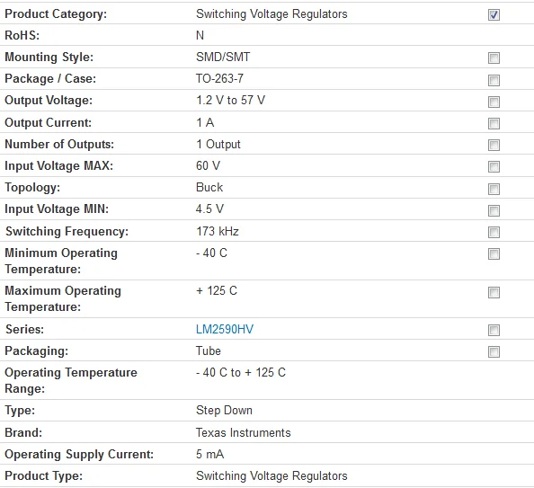534x488 pixels.
Task: Click the '- 40 C to + 125 C' range value
Action: [x=241, y=373]
